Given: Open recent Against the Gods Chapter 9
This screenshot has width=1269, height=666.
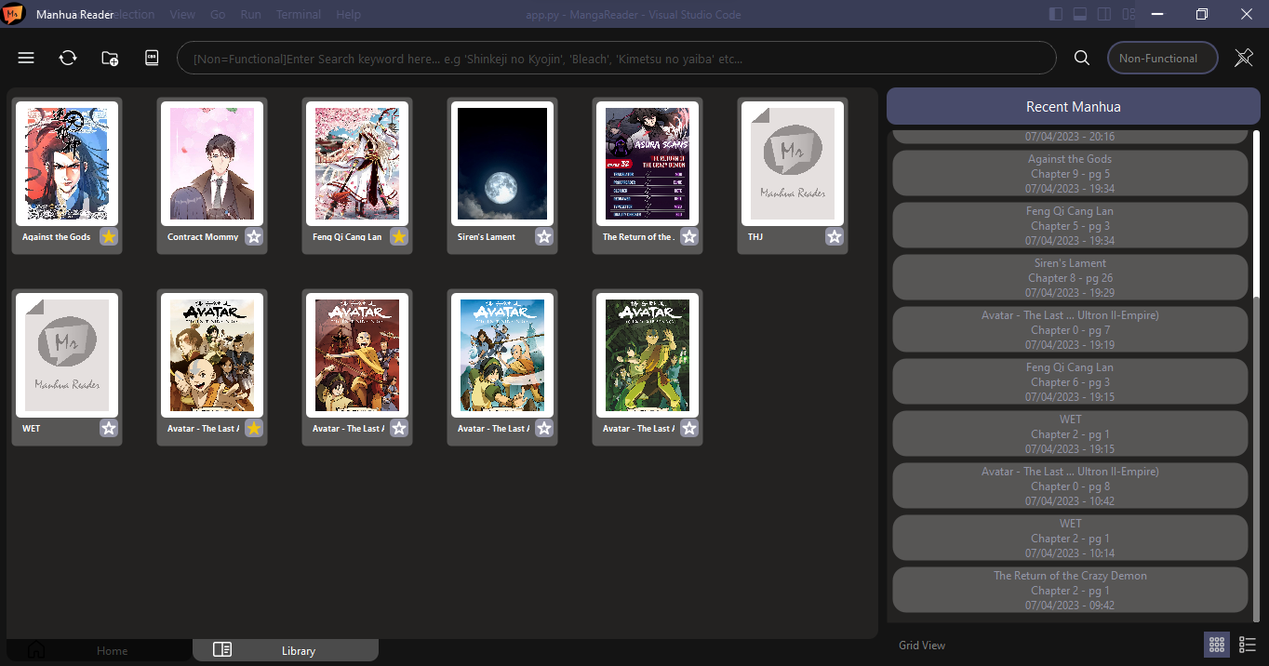Looking at the screenshot, I should tap(1070, 173).
